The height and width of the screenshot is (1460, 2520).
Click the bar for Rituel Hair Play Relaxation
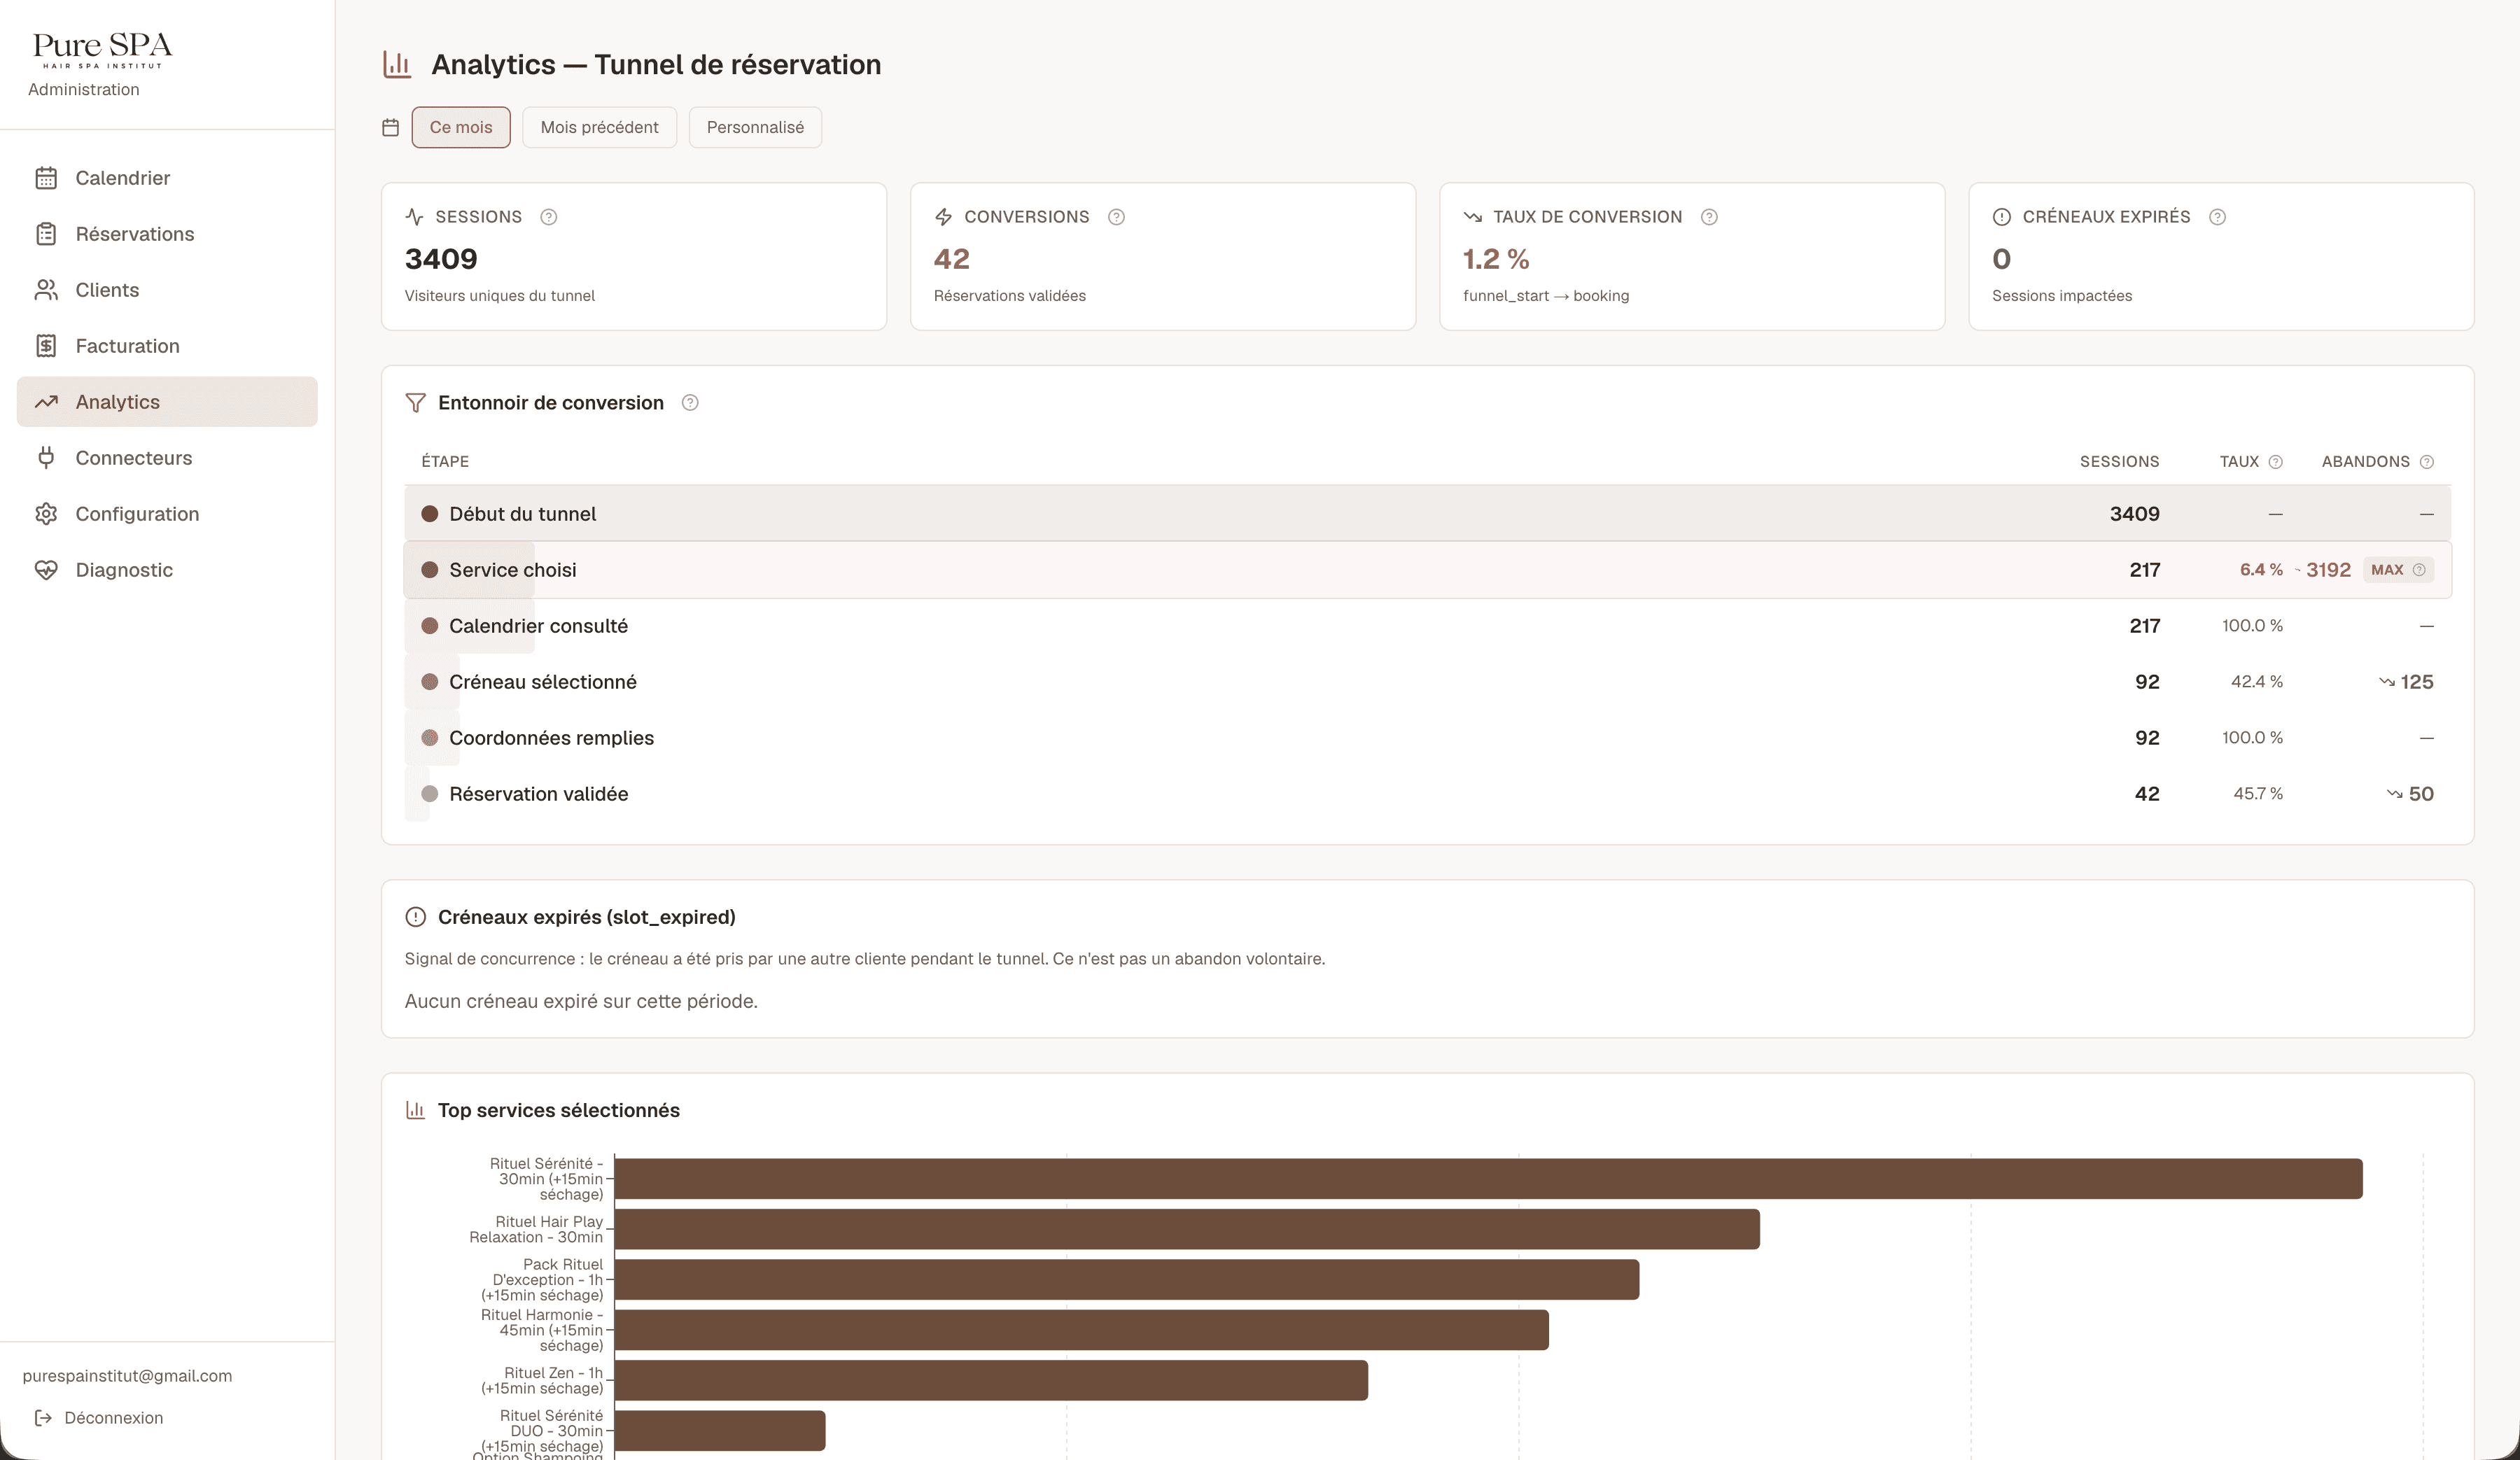[1187, 1229]
